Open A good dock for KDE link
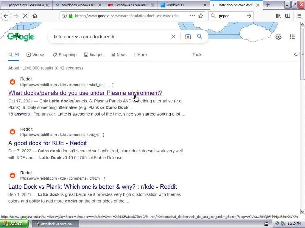Screen dimensions: 305x228 click(x=47, y=143)
